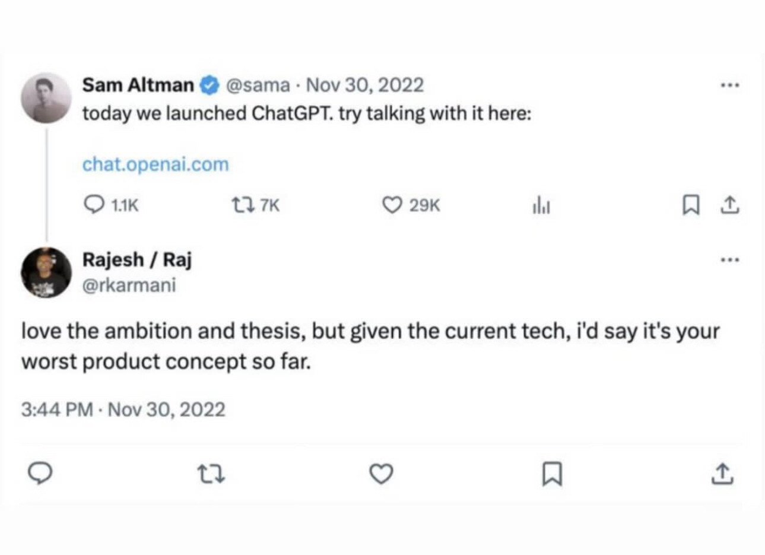Like Sam Altman's tweet

[x=392, y=205]
